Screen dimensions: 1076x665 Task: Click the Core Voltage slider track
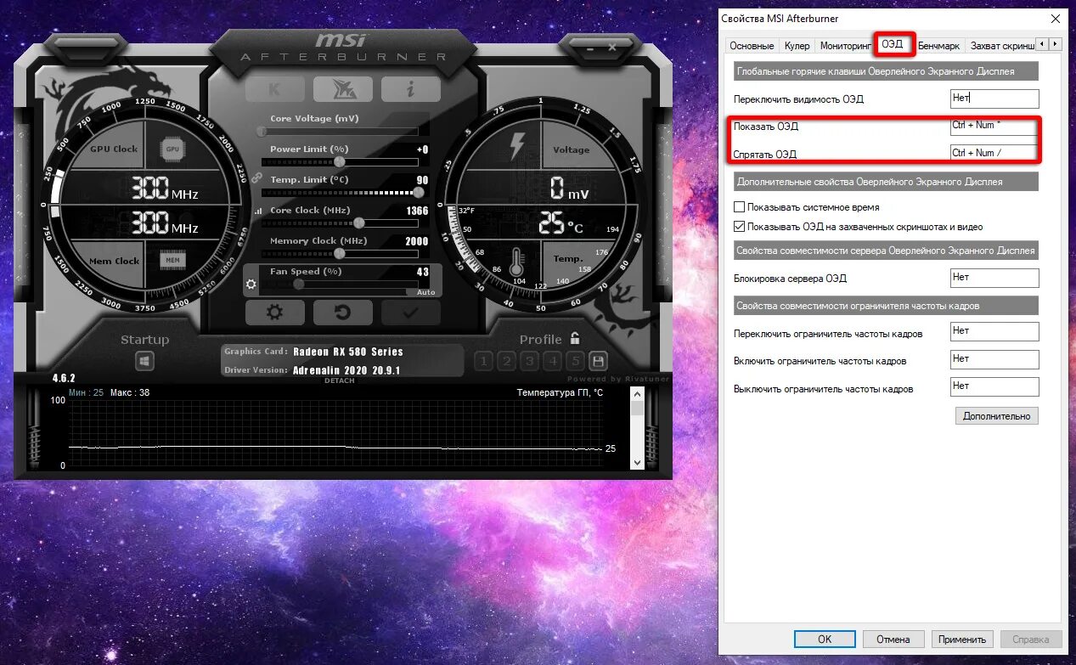pyautogui.click(x=339, y=132)
